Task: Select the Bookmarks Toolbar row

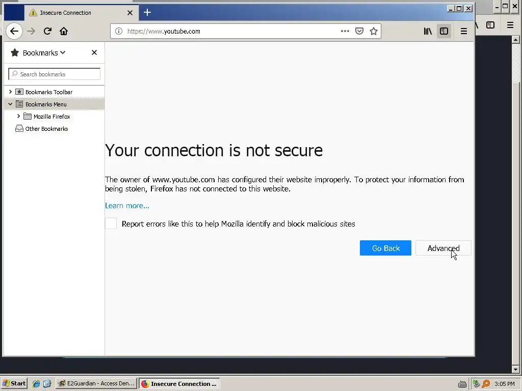Action: pos(54,92)
